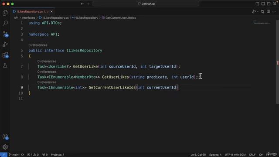Click the MemberDto type on line 8
The image size is (279, 157).
click(x=85, y=77)
